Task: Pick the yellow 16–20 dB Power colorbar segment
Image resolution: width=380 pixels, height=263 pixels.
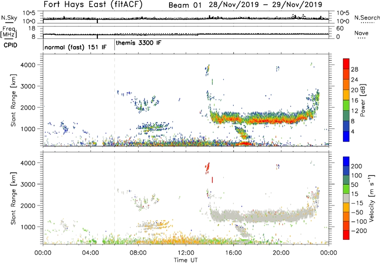Action: [x=346, y=95]
